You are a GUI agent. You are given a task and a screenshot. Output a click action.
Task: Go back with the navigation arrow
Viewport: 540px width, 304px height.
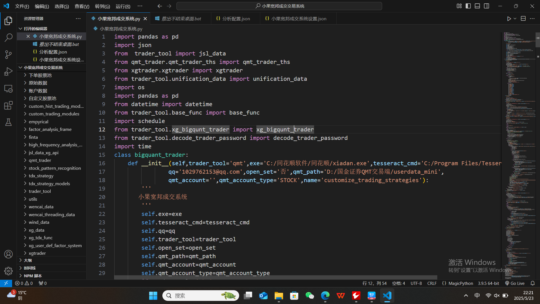[x=160, y=6]
